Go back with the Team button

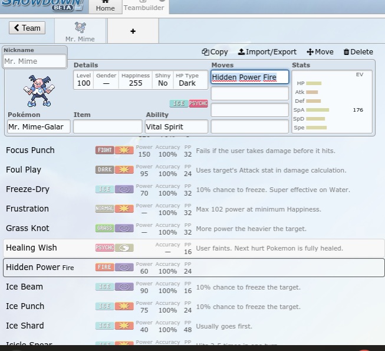pos(27,28)
